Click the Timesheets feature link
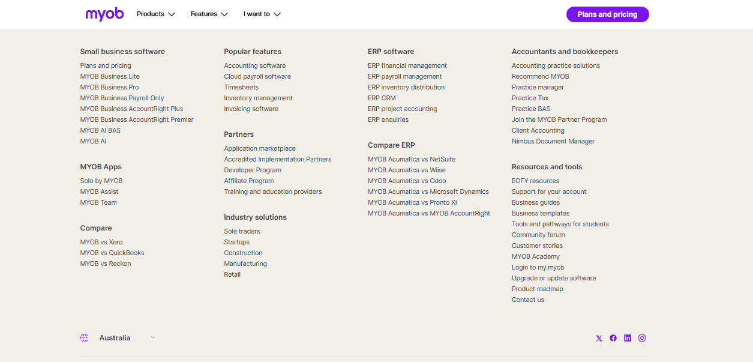The height and width of the screenshot is (362, 753). click(x=241, y=87)
